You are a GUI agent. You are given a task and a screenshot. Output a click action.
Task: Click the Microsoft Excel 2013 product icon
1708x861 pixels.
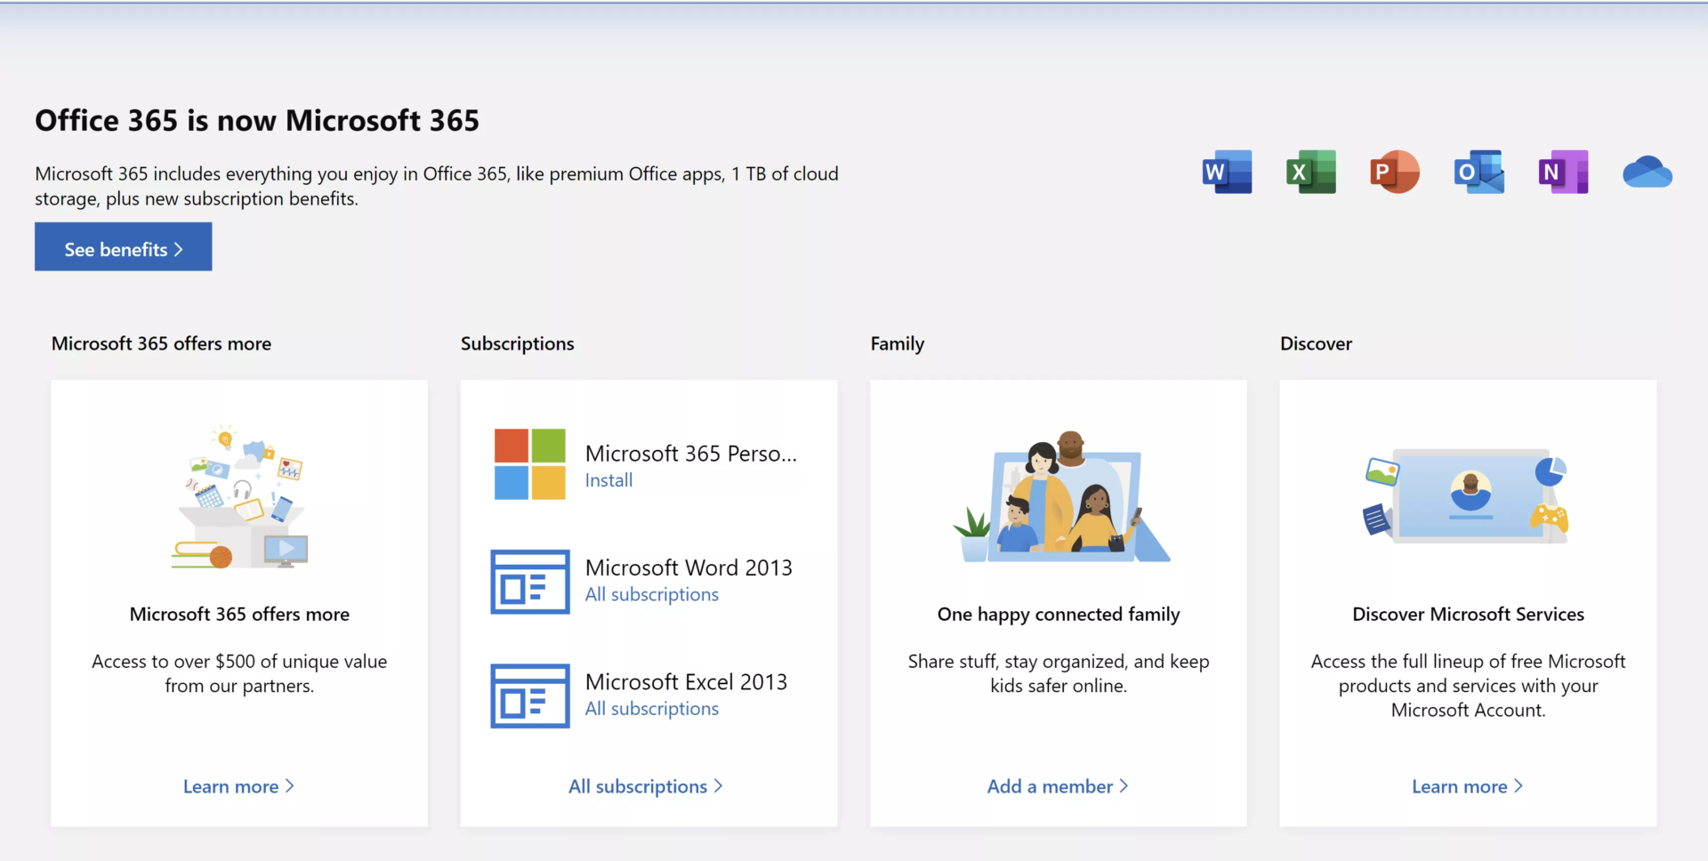529,696
